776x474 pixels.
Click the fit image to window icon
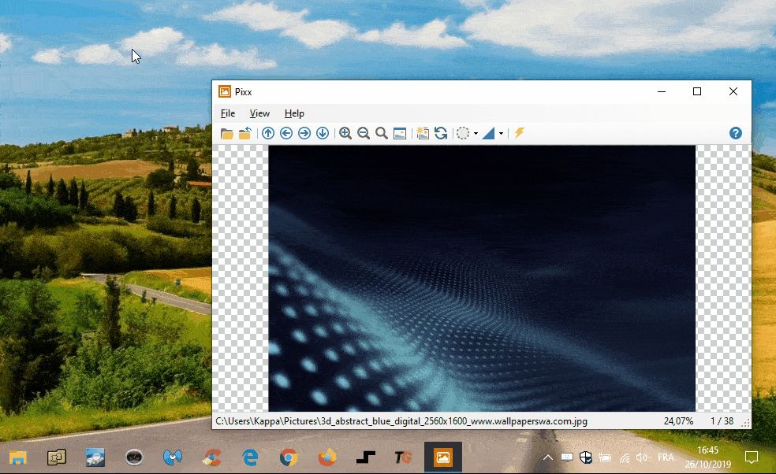(400, 133)
